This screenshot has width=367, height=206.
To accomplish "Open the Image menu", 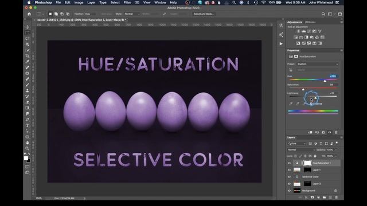I will (79, 2).
